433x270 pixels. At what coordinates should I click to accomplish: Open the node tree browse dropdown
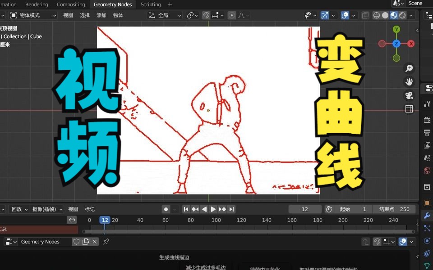[11, 242]
